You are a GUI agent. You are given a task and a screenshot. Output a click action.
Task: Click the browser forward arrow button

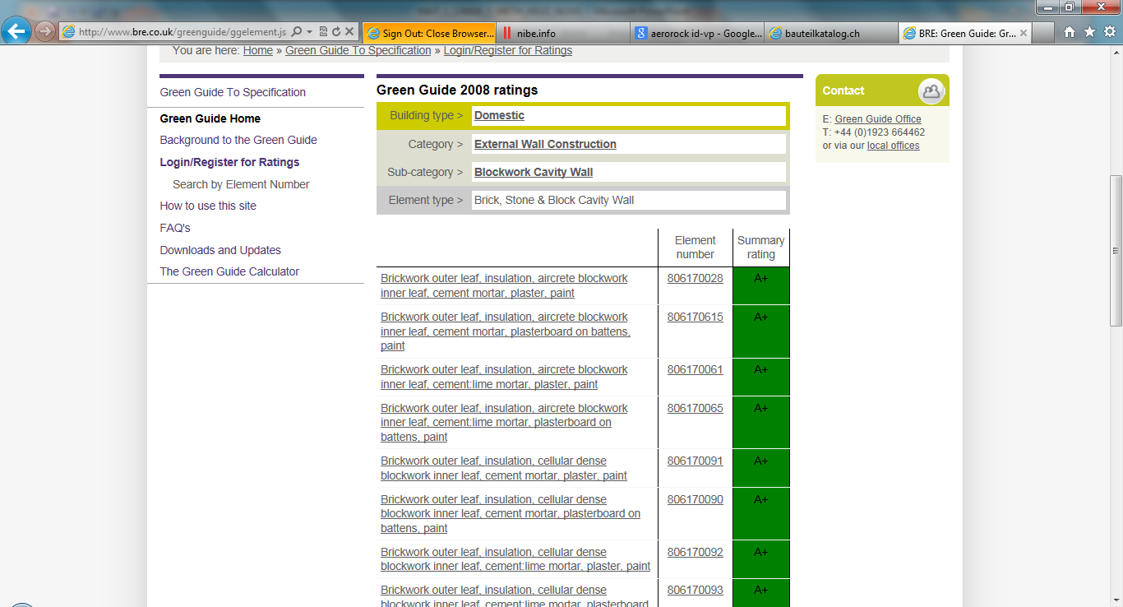(x=45, y=32)
